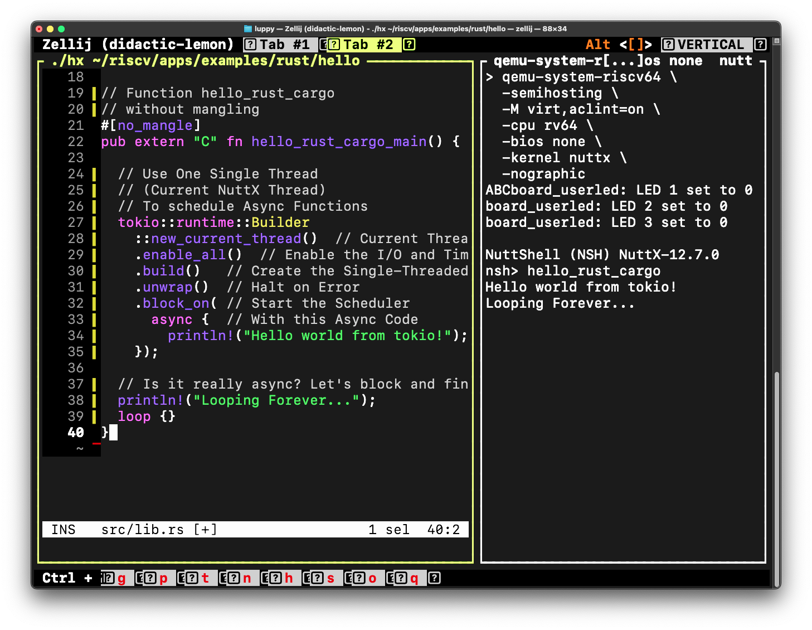This screenshot has width=812, height=630.
Task: Click src/lib.rs filename in the statusline
Action: click(x=142, y=530)
